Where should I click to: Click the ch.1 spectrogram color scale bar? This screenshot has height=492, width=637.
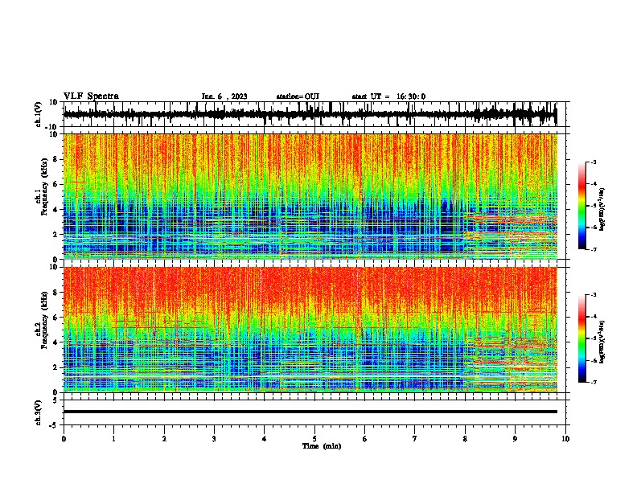point(582,206)
